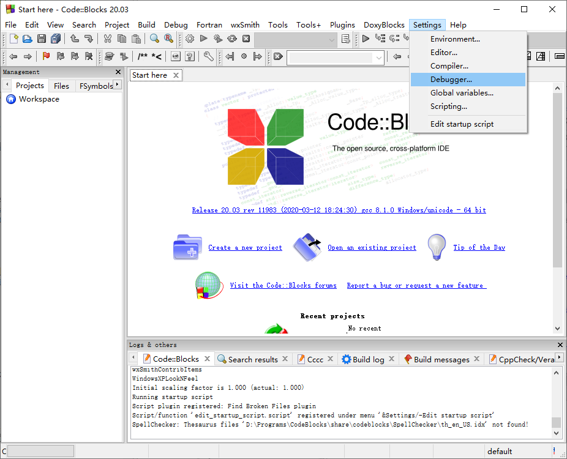The height and width of the screenshot is (459, 567).
Task: Click the clear search X icon
Action: [x=278, y=56]
